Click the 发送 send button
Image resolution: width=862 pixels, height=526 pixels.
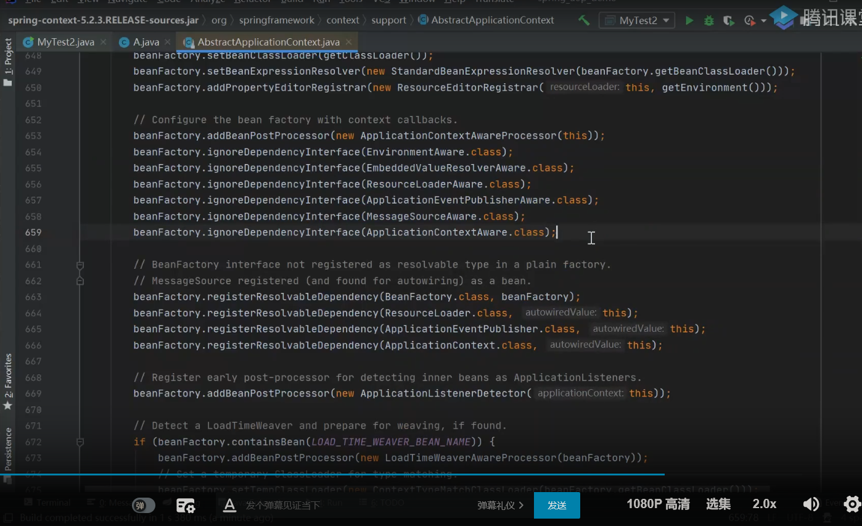pos(557,505)
